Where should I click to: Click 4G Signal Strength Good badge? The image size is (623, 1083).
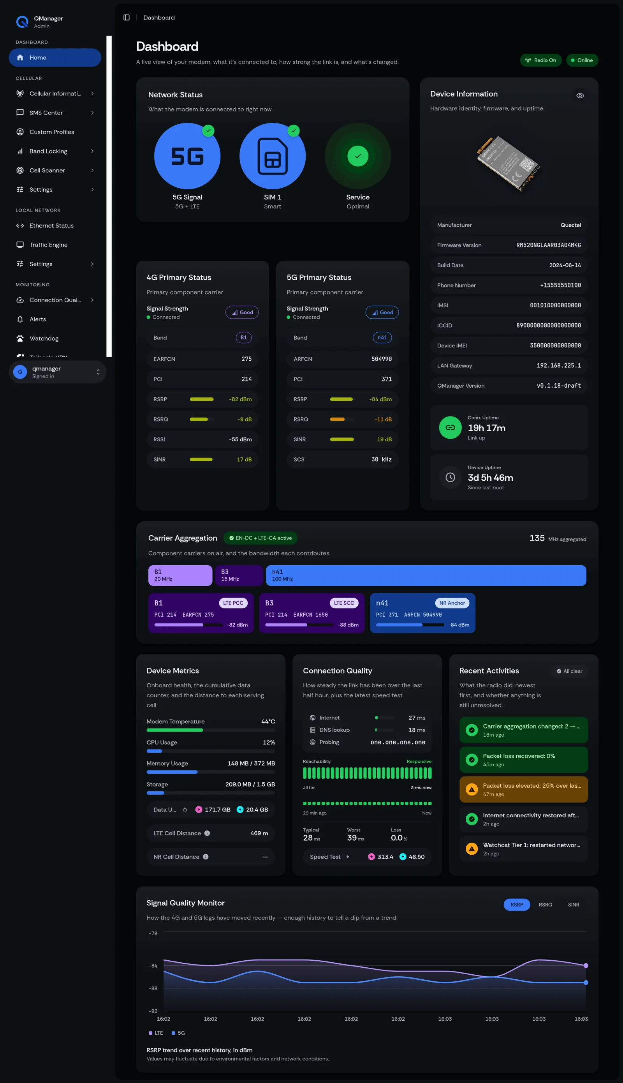(x=242, y=312)
